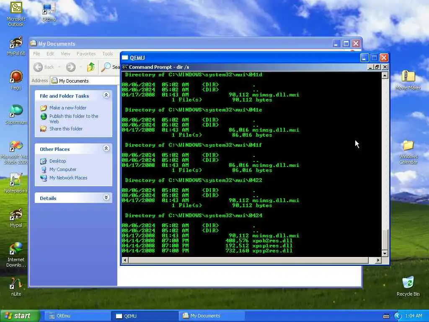Image resolution: width=429 pixels, height=322 pixels.
Task: Go to Desktop in Other Places
Action: (x=57, y=161)
